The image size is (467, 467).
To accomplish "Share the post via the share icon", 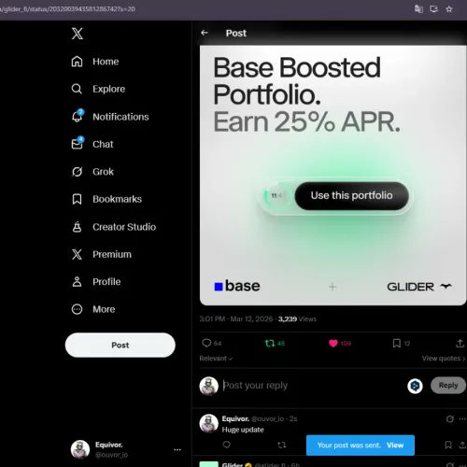I will (460, 343).
